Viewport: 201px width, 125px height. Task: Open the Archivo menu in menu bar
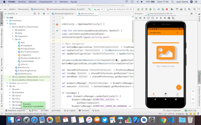(22, 2)
